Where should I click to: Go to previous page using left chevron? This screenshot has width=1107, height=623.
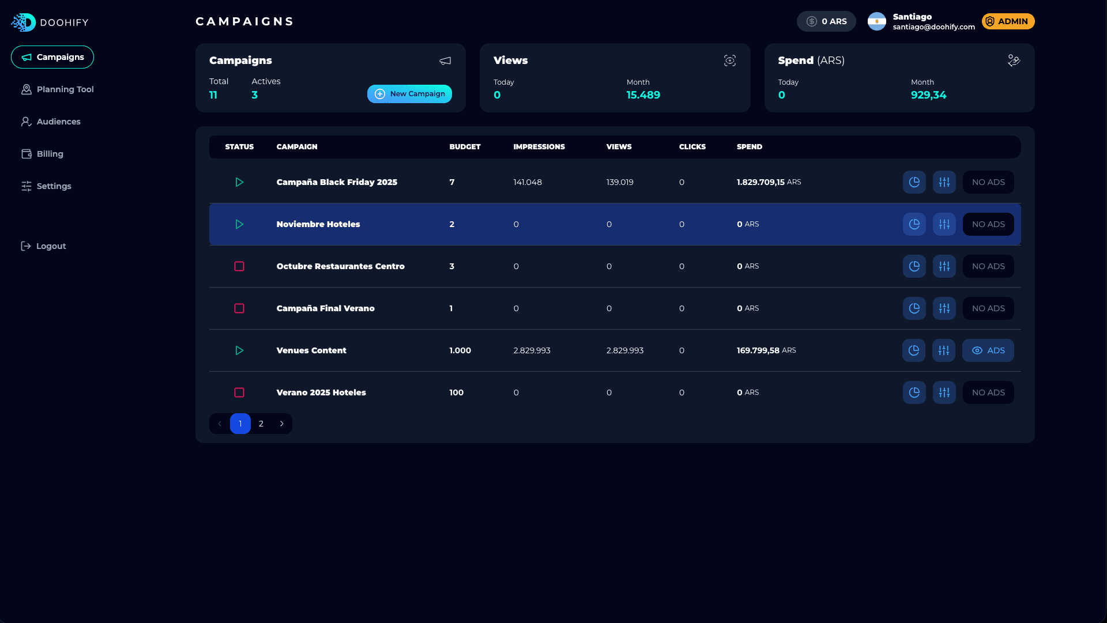[x=220, y=424]
